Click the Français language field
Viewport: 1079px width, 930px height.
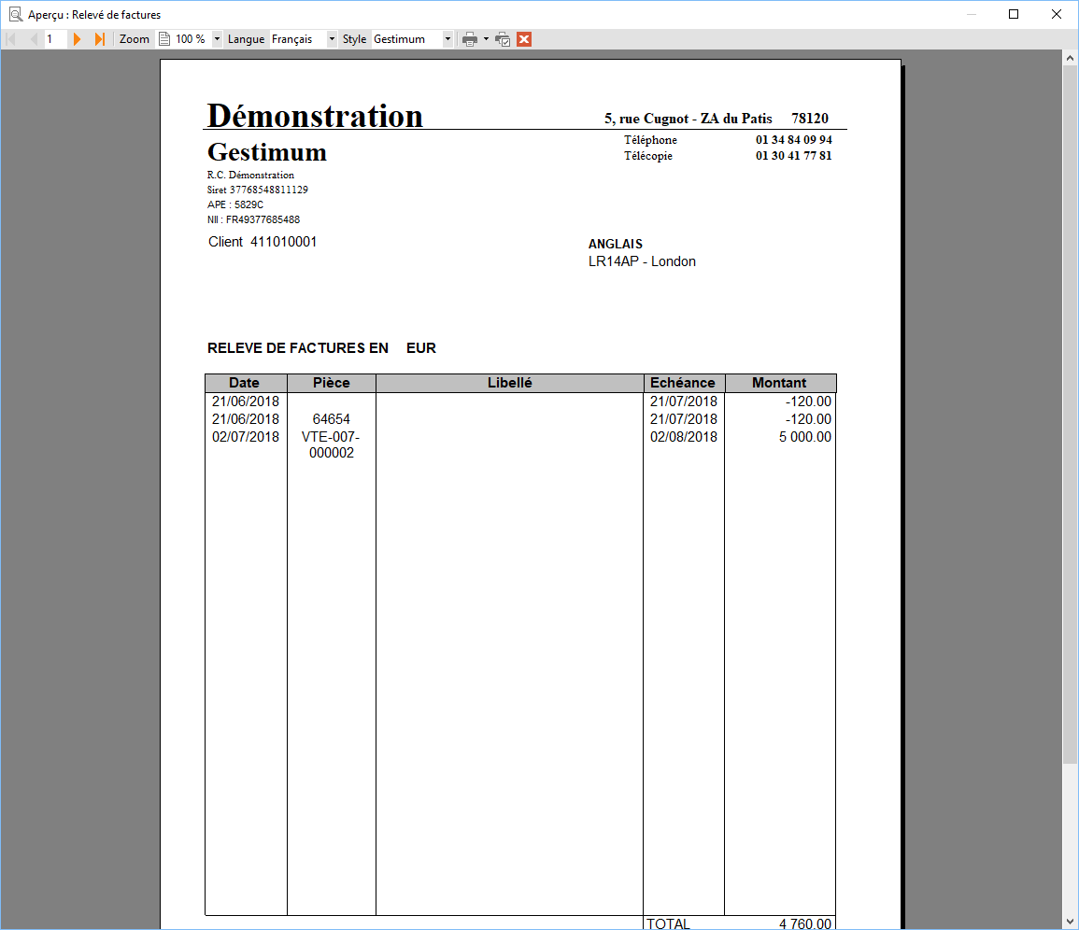(297, 39)
